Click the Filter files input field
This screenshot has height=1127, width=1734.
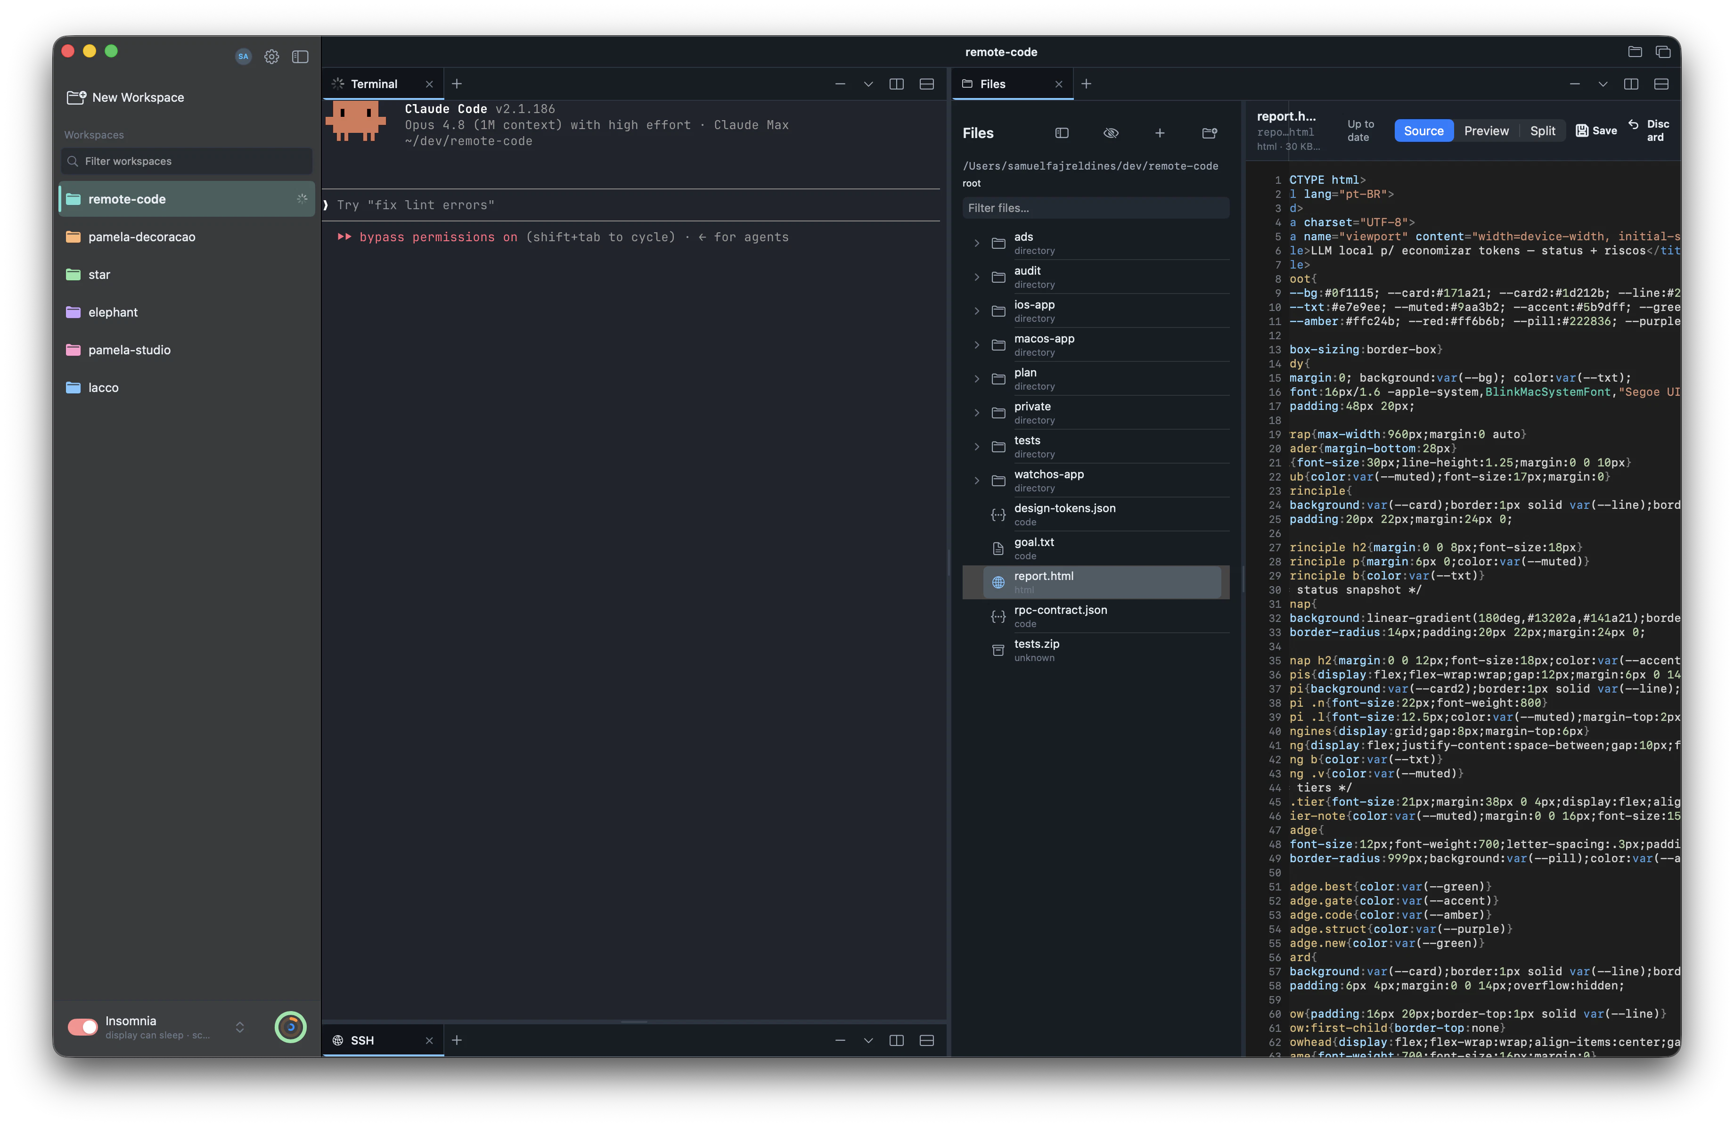tap(1096, 208)
